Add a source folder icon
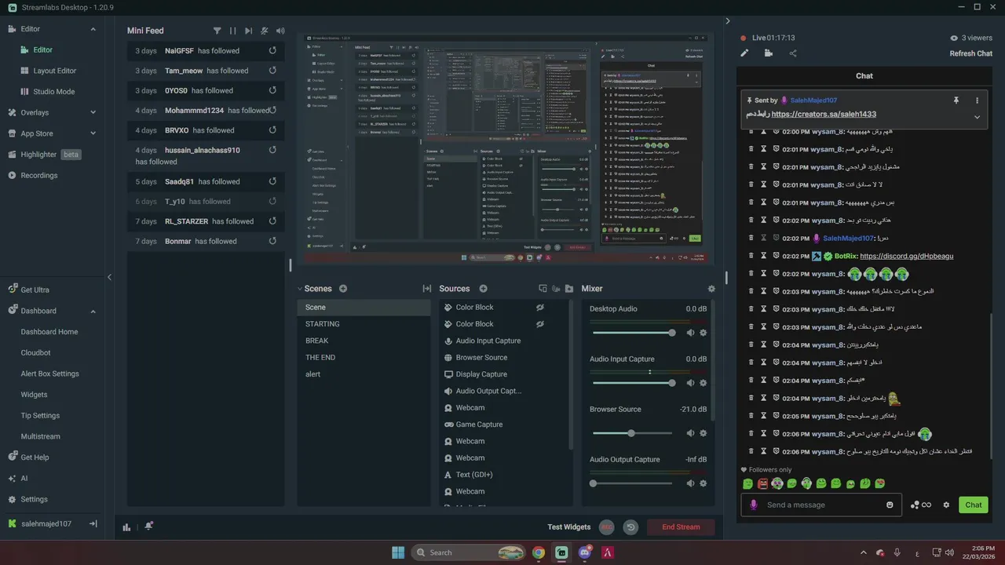 coord(568,289)
